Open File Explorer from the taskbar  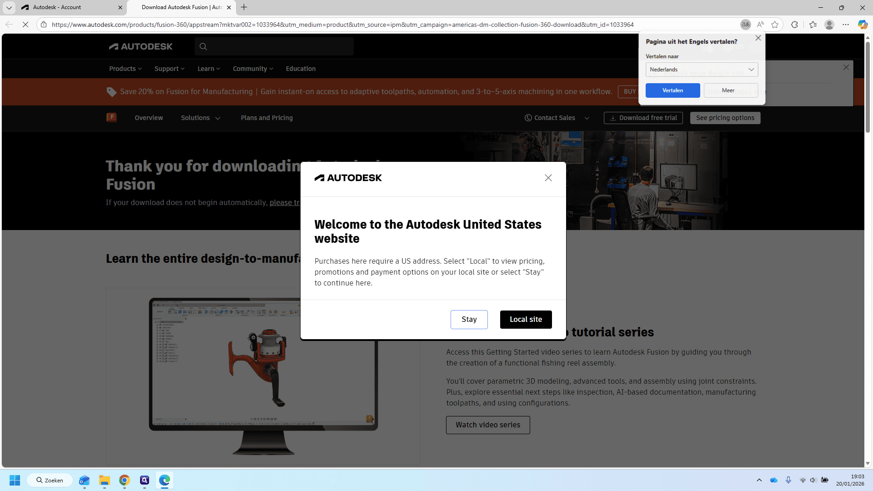[x=105, y=480]
